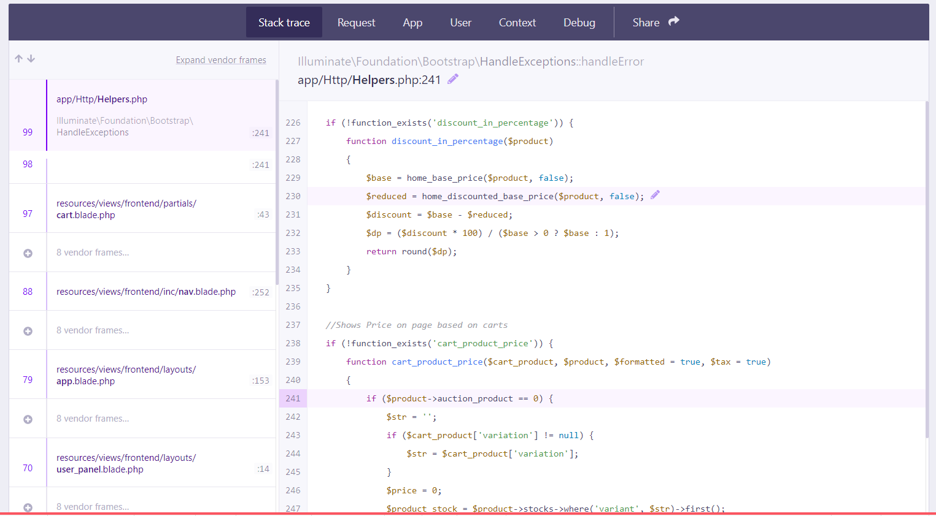This screenshot has width=936, height=516.
Task: Click the discount_in_percentage function name
Action: point(447,141)
